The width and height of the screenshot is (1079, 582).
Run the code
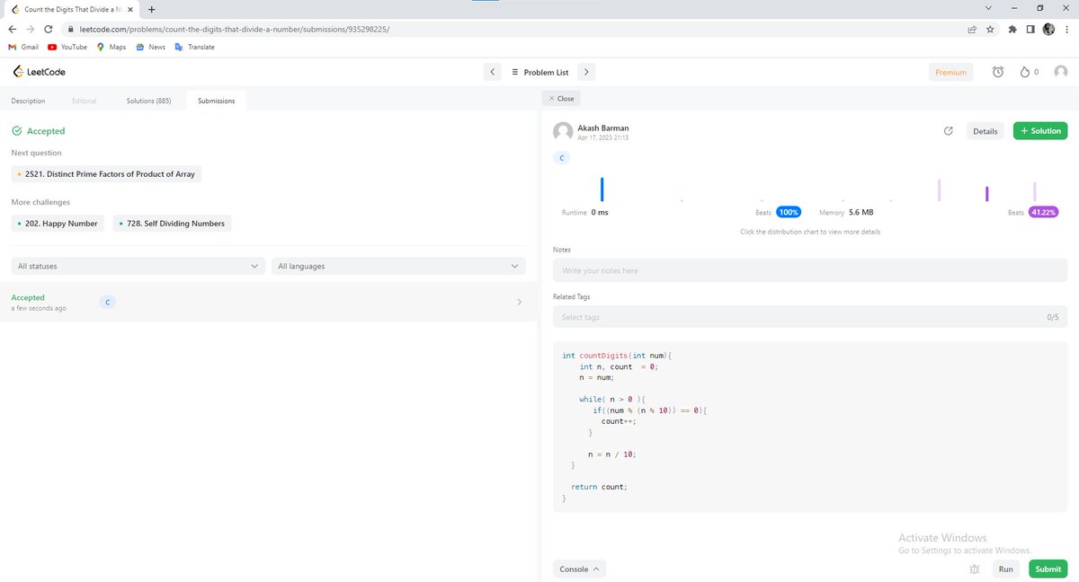(1005, 569)
